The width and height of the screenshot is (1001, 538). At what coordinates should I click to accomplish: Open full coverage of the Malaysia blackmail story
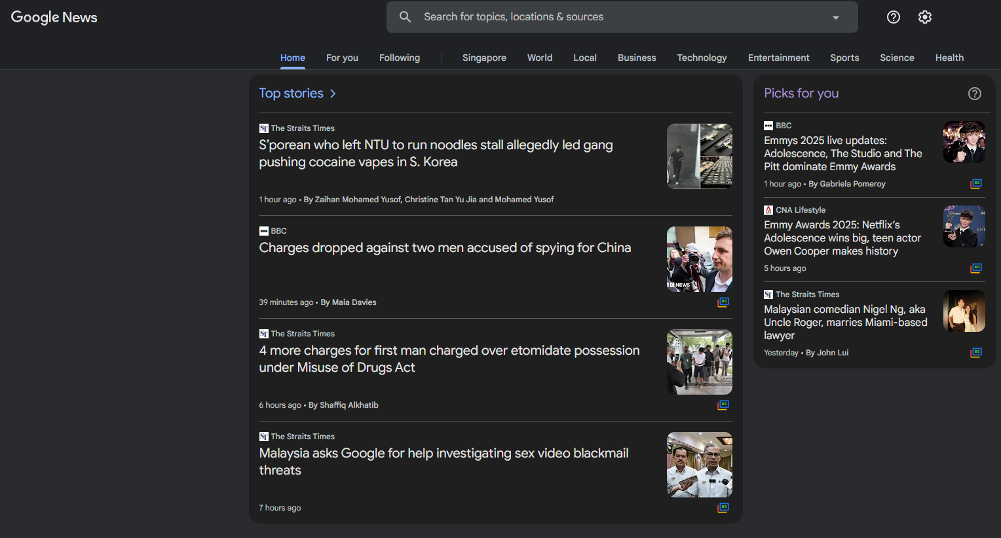(x=723, y=507)
